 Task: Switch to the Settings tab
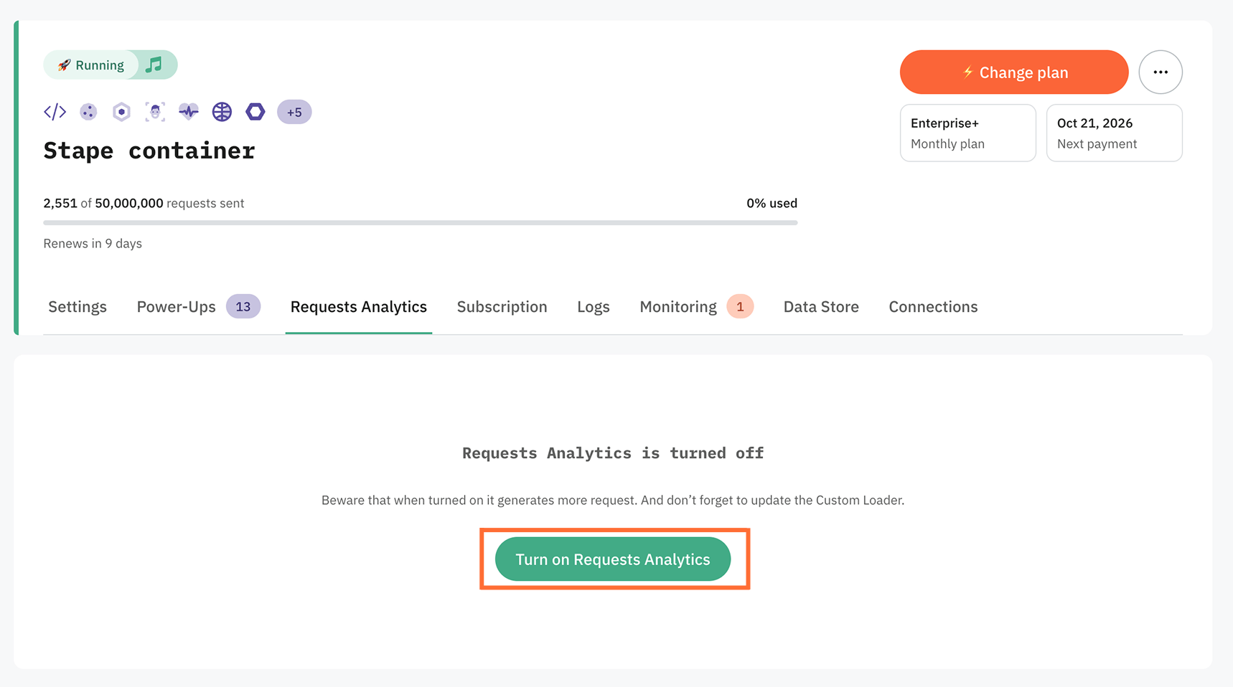coord(78,307)
